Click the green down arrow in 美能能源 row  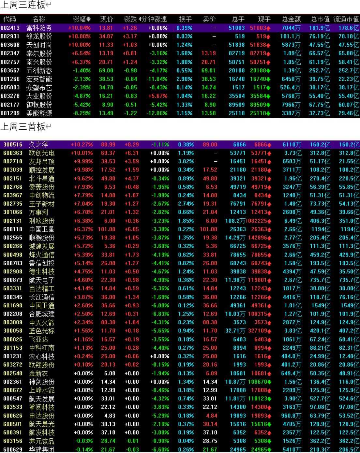268,113
